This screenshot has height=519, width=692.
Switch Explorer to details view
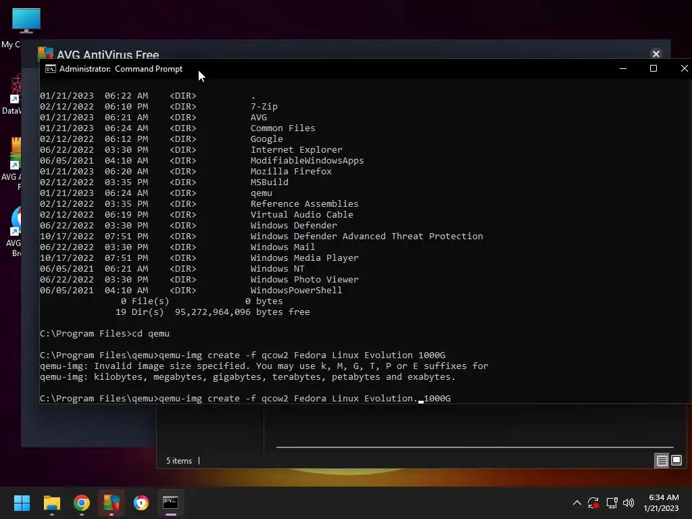pyautogui.click(x=662, y=461)
